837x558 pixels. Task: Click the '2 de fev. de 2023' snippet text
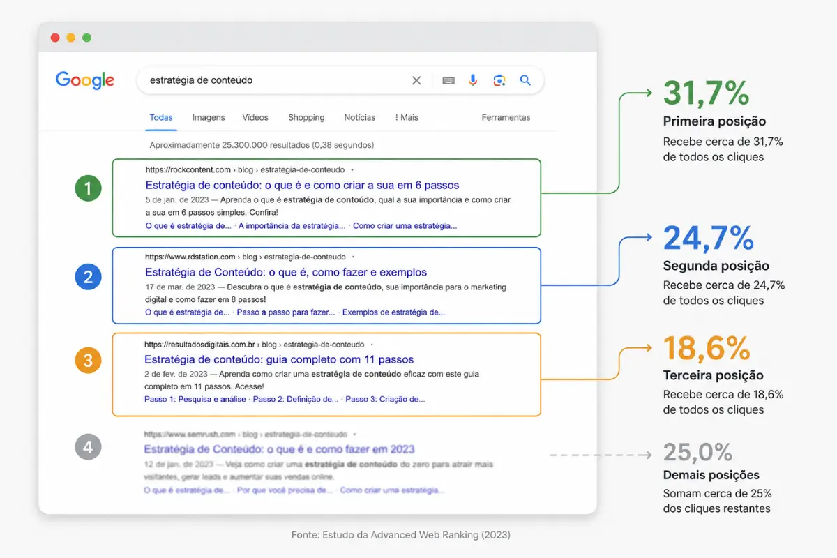(x=176, y=375)
